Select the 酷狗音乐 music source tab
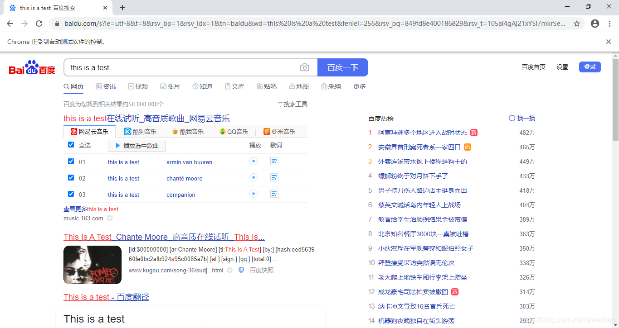Screen dimensions: 619x328 point(140,132)
